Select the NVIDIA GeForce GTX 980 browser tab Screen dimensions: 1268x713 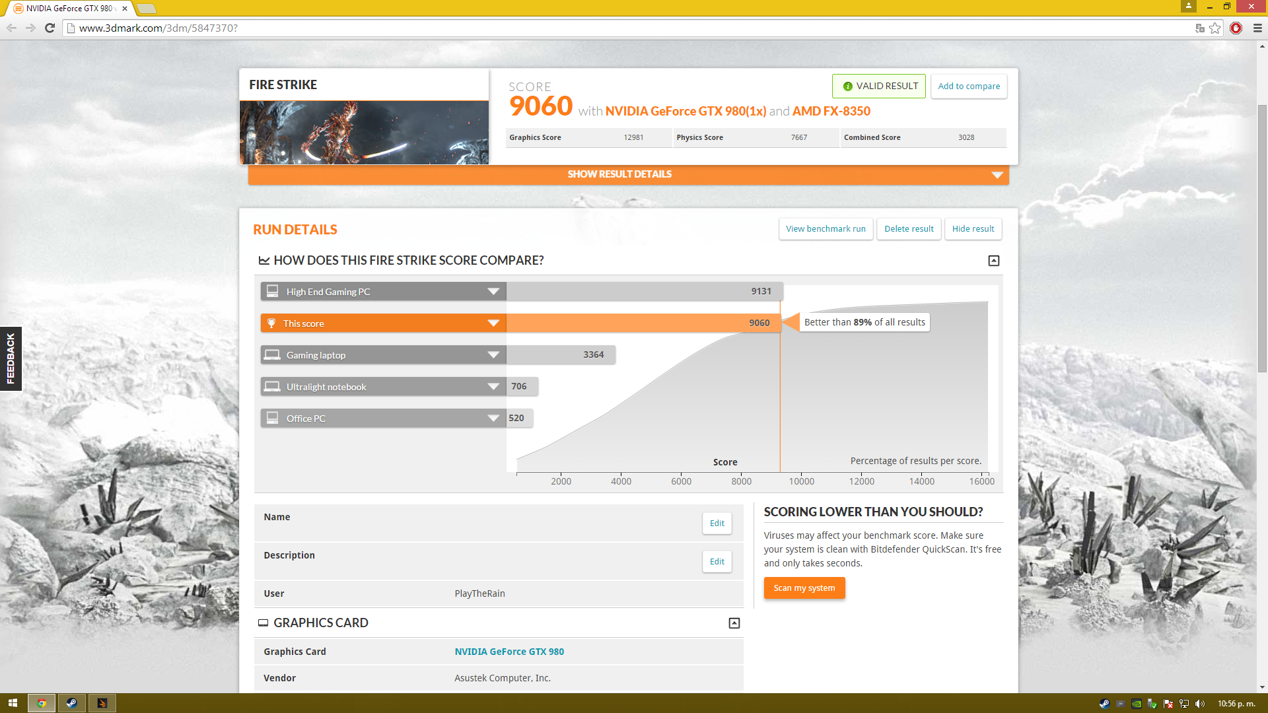70,9
